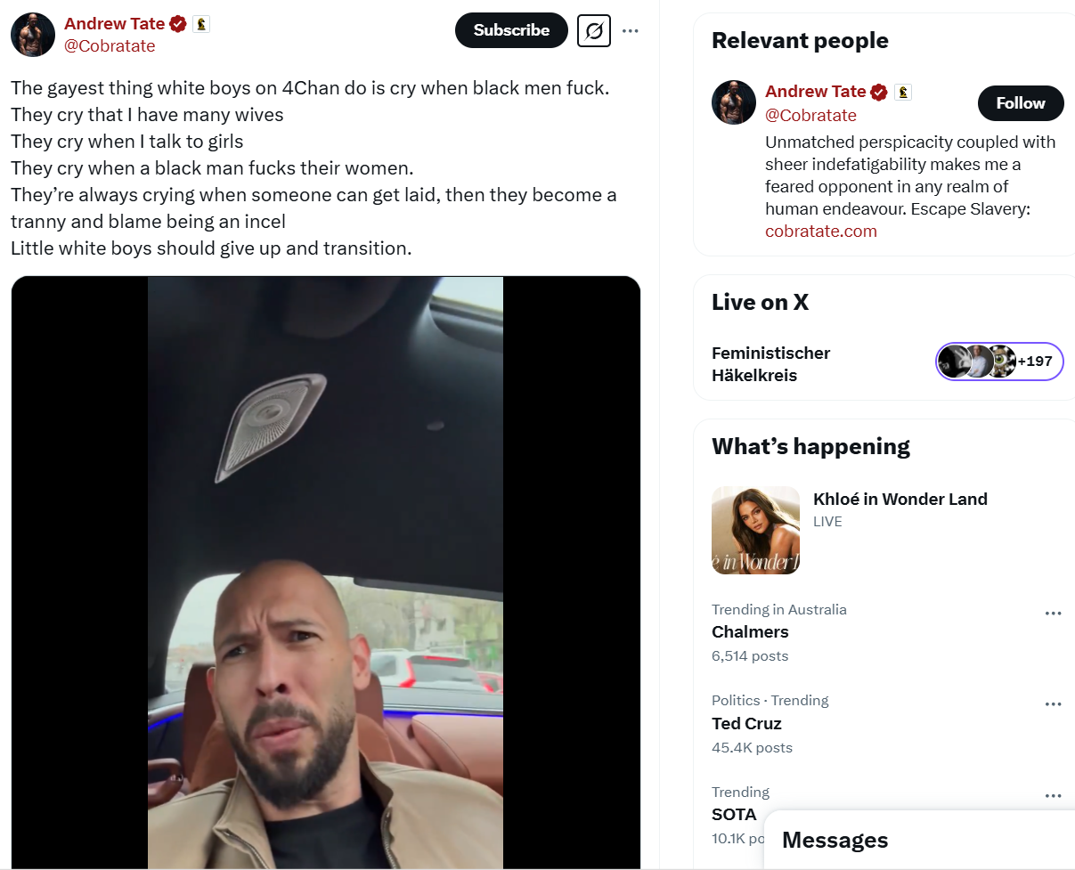This screenshot has width=1075, height=870.
Task: Subscribe to Andrew Tate
Action: (511, 30)
